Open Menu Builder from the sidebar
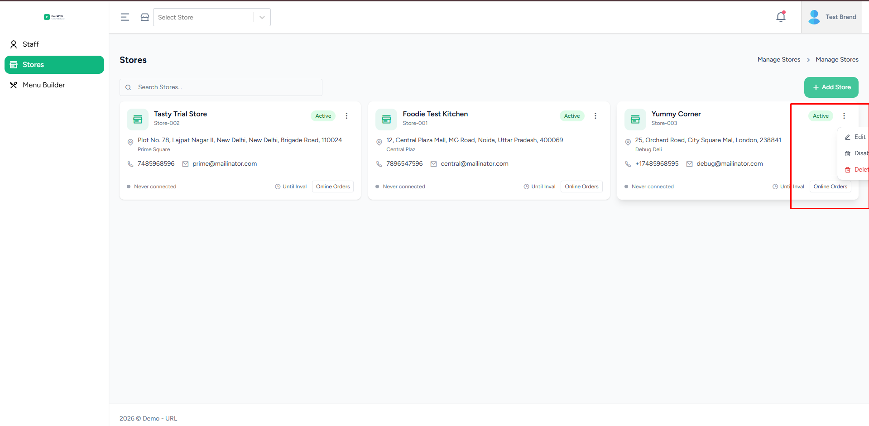869x426 pixels. [43, 85]
